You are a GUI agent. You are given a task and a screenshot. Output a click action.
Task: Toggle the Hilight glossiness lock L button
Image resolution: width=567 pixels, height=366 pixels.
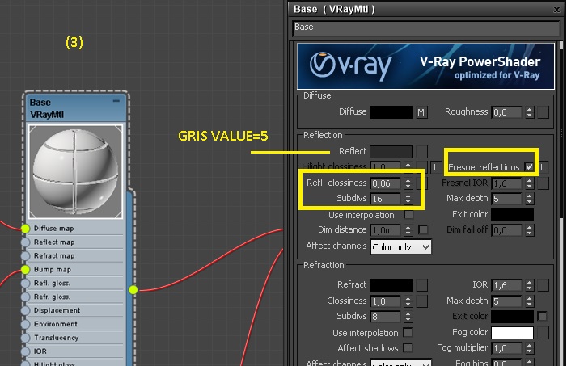tap(436, 167)
